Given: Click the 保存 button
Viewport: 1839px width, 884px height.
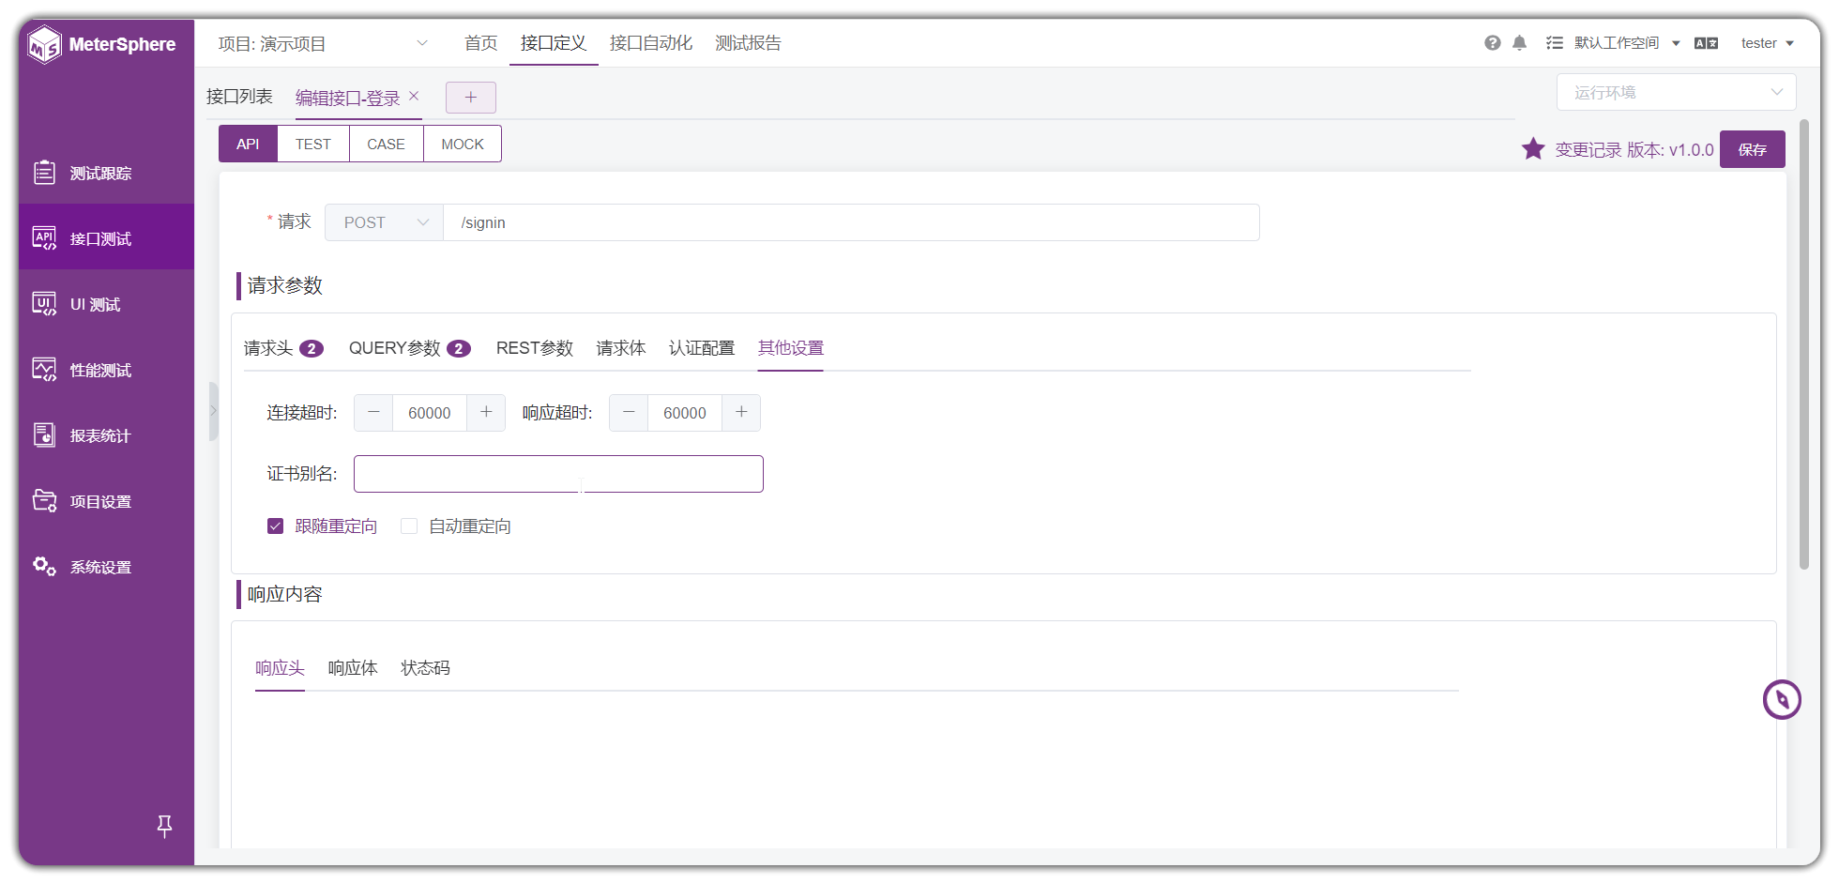Looking at the screenshot, I should 1752,149.
